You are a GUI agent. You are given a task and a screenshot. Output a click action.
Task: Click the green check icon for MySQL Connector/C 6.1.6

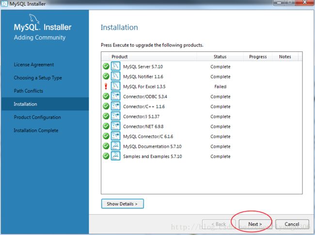106,136
